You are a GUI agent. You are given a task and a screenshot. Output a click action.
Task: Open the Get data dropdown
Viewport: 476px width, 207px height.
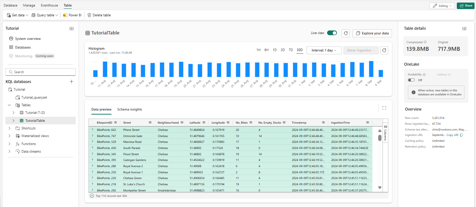18,15
